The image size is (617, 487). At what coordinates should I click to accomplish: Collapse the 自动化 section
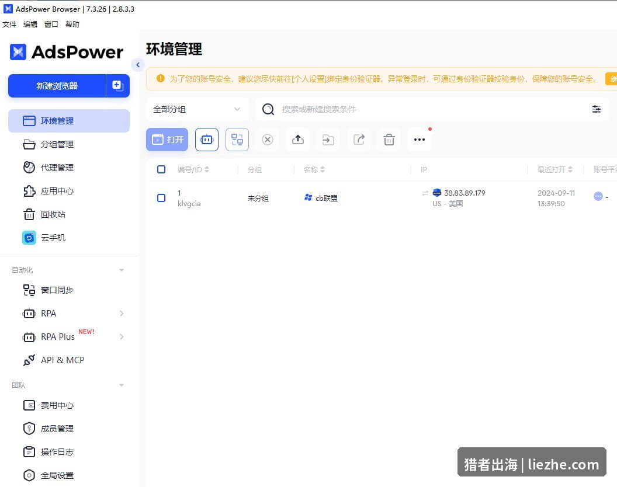[122, 270]
